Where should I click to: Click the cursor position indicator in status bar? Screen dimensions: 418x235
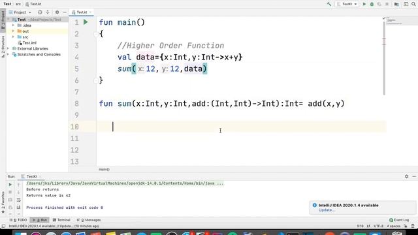pyautogui.click(x=360, y=227)
